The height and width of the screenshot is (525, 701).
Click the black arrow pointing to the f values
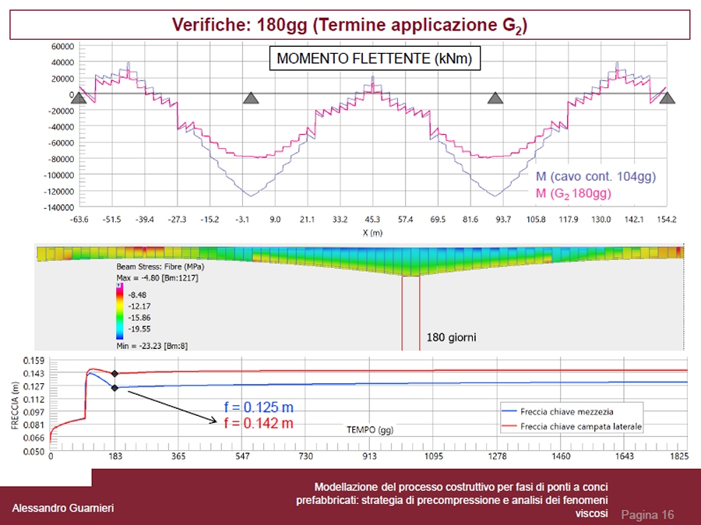tap(172, 405)
